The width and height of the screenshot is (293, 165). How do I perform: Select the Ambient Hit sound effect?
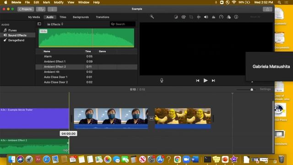[87, 72]
